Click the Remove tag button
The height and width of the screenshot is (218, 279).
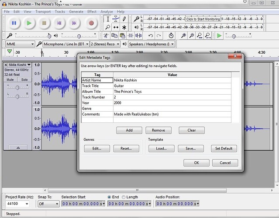(x=158, y=130)
